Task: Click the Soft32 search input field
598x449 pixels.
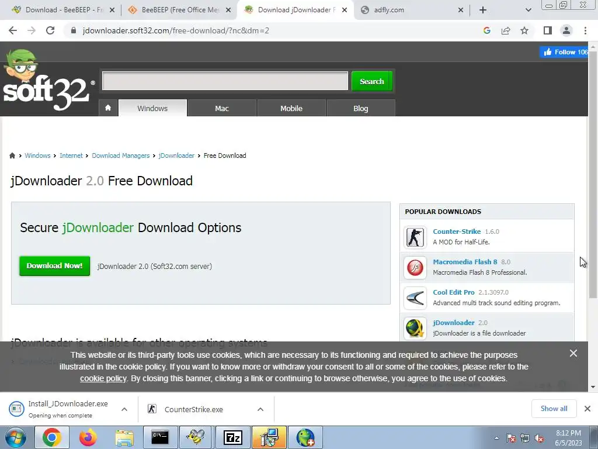Action: [x=225, y=81]
